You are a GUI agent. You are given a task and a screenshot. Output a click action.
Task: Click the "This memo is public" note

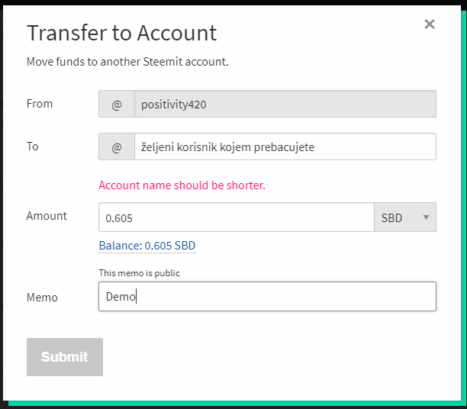(140, 272)
